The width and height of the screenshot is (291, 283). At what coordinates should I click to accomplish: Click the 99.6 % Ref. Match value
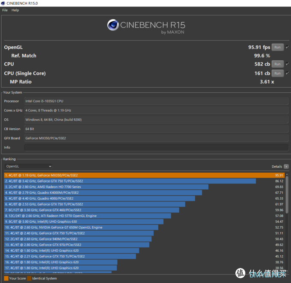click(x=262, y=56)
